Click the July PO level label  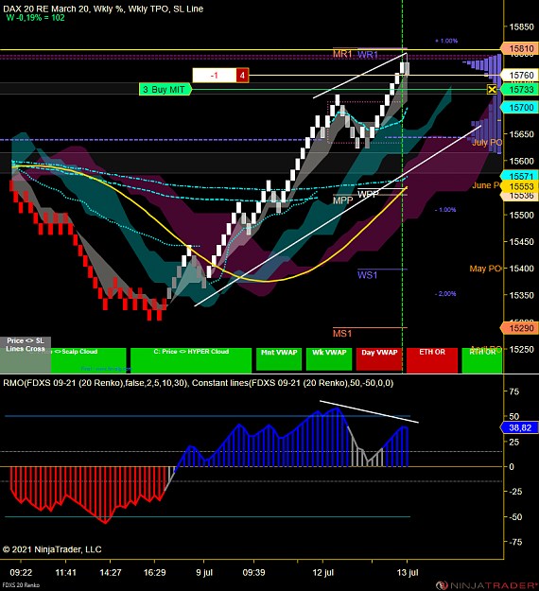487,143
